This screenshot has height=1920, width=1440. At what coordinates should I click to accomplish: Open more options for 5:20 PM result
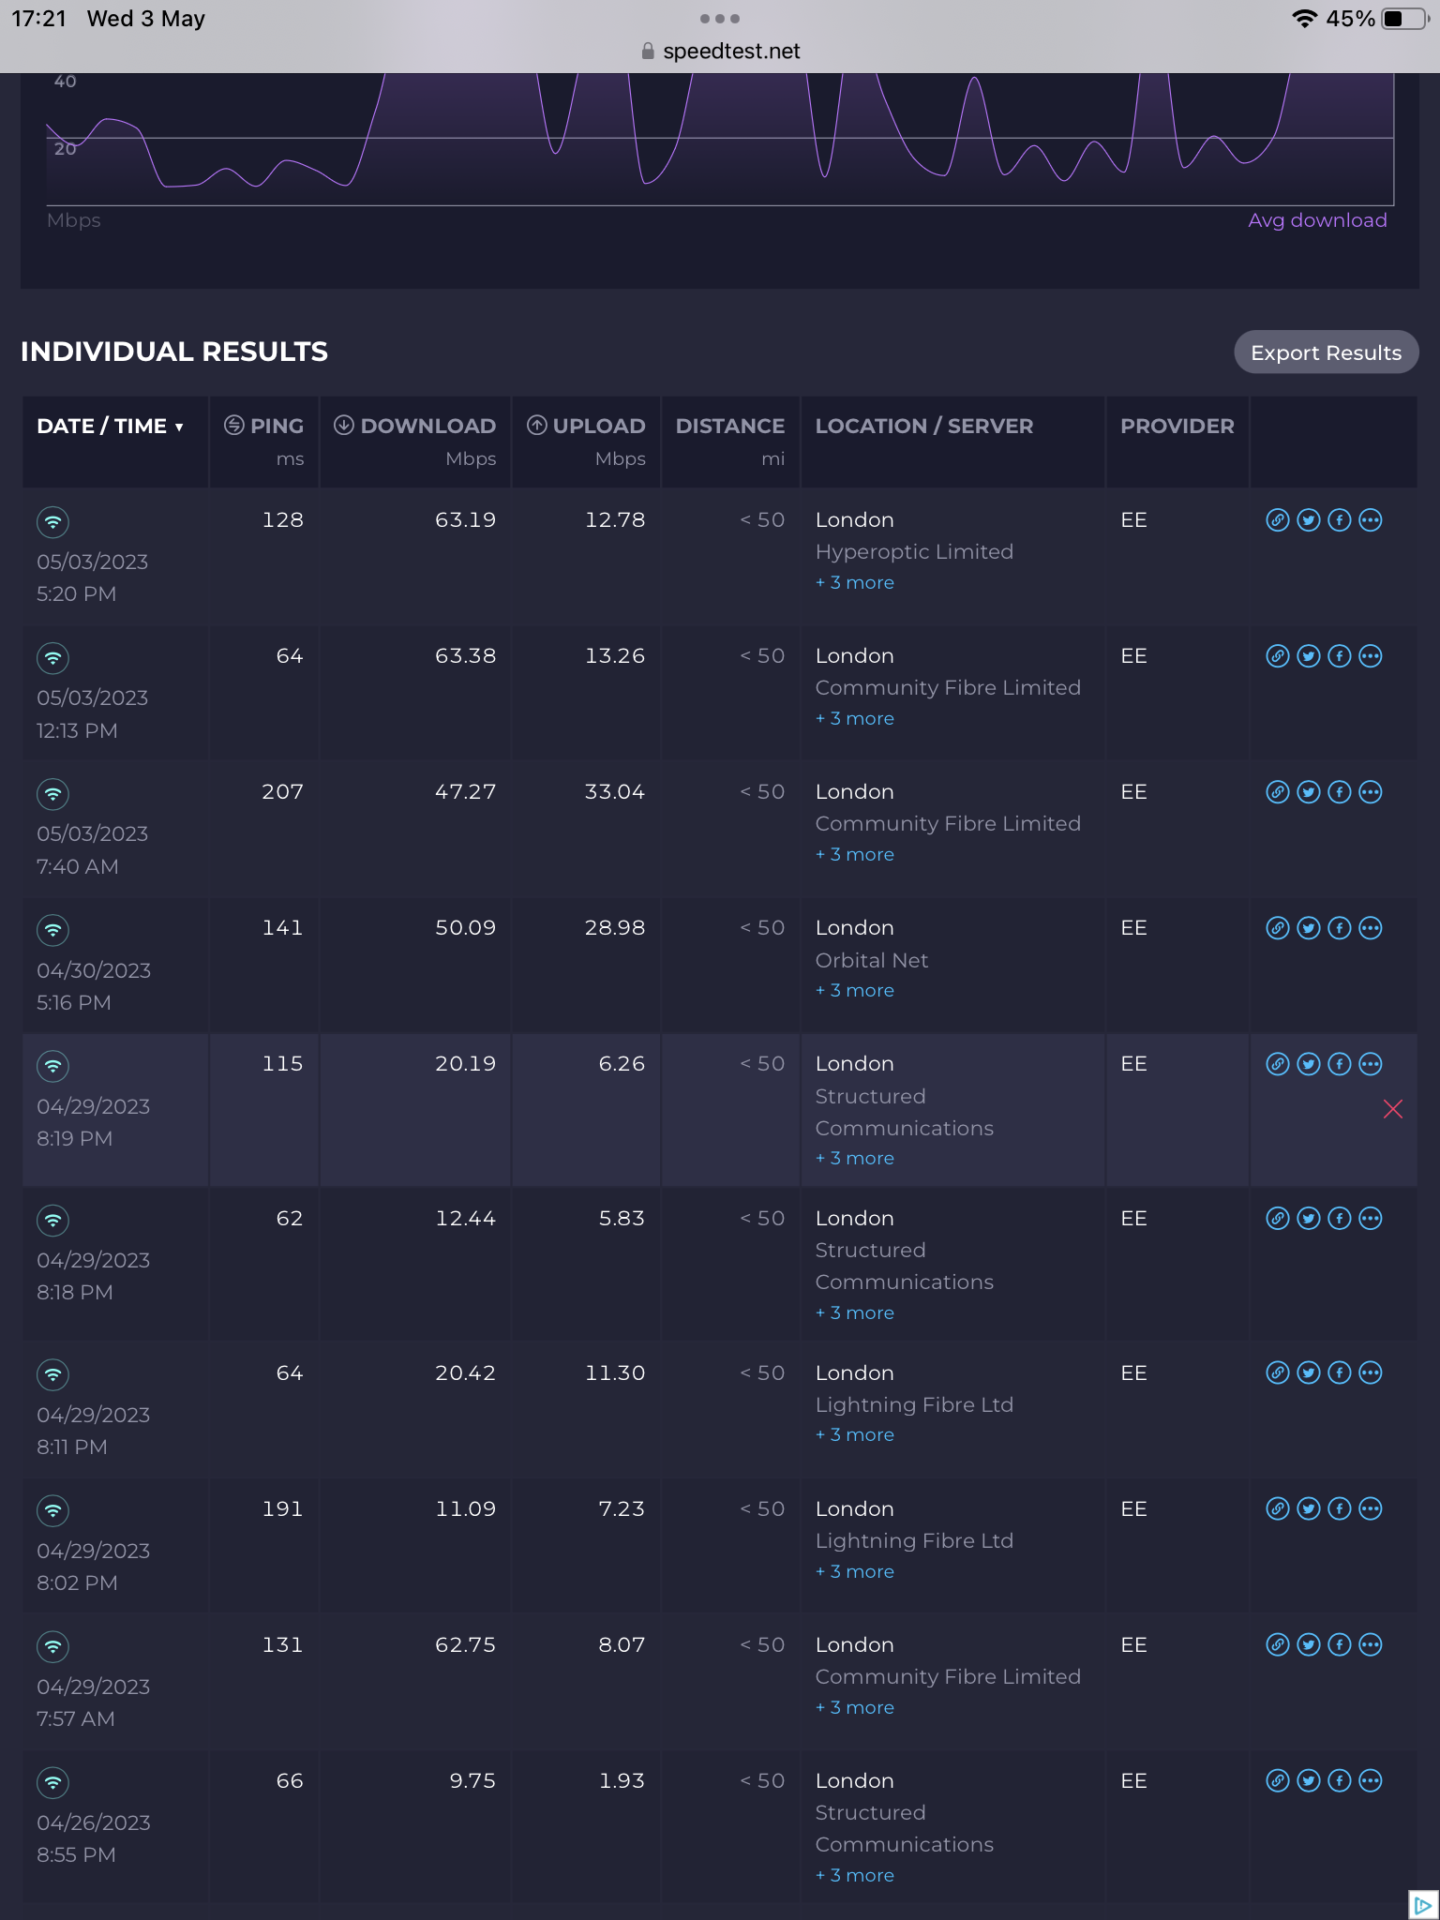pos(1371,520)
